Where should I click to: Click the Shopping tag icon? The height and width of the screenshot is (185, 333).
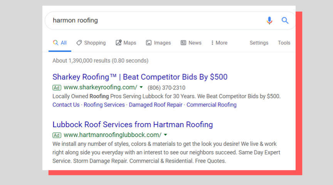79,43
